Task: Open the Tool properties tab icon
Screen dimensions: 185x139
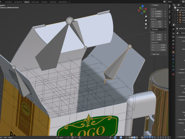Action: pyautogui.click(x=173, y=29)
